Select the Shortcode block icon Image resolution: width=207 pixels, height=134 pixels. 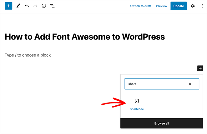coord(137,101)
